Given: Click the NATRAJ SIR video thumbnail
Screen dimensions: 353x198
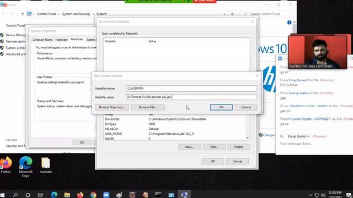Looking at the screenshot, I should pos(318,52).
